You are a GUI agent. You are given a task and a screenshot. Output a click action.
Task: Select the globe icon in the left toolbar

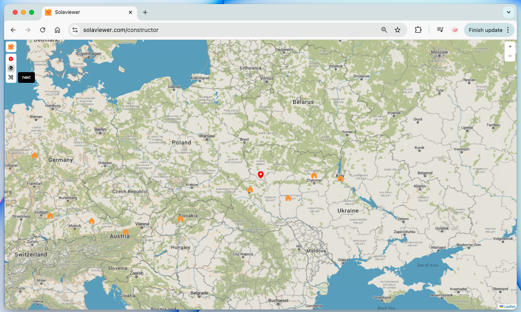[x=11, y=68]
